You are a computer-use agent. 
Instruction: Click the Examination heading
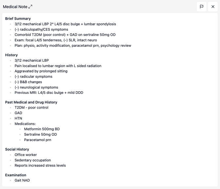(15, 175)
